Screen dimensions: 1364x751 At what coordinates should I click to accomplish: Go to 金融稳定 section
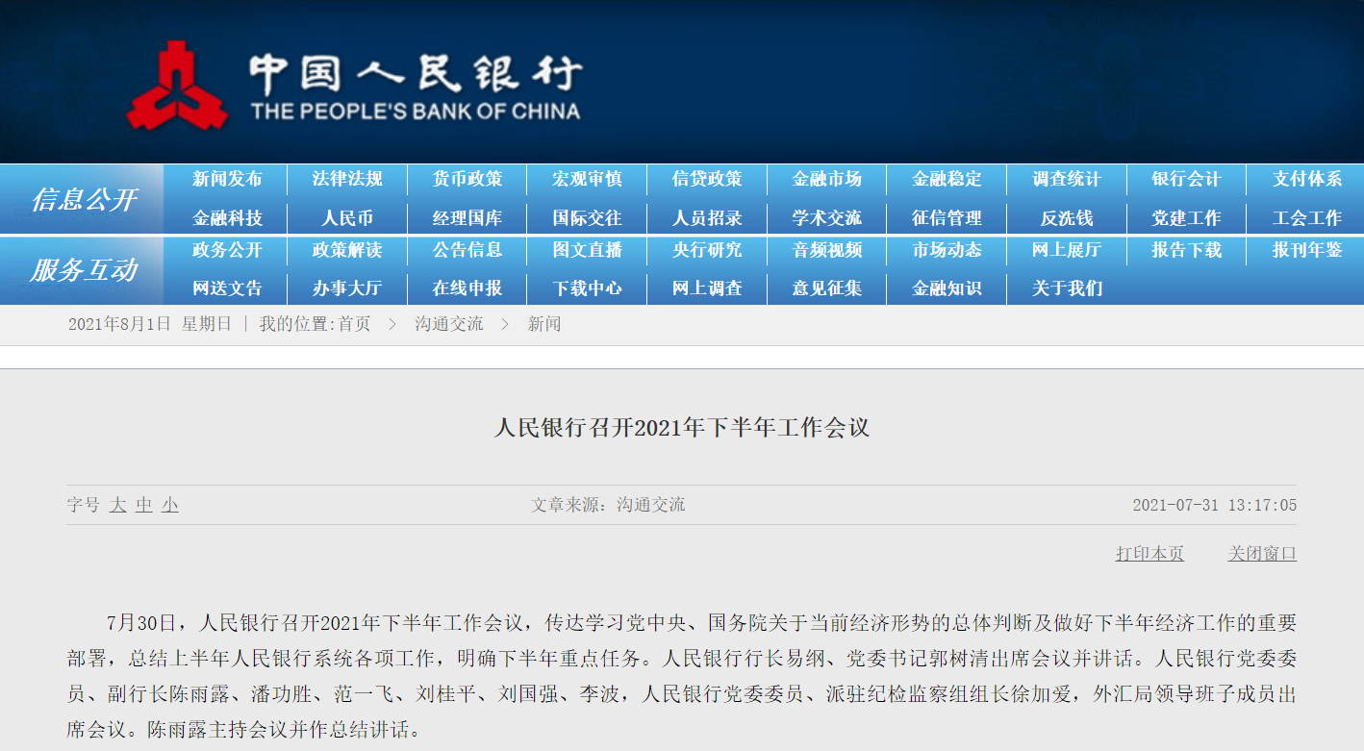[947, 179]
